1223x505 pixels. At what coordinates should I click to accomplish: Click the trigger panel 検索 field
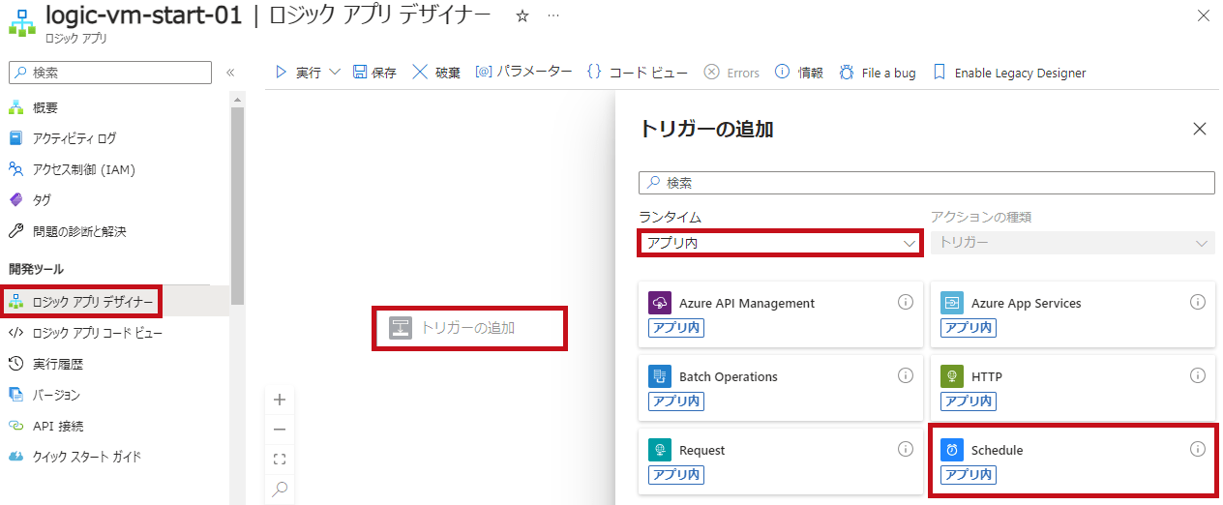tap(927, 182)
